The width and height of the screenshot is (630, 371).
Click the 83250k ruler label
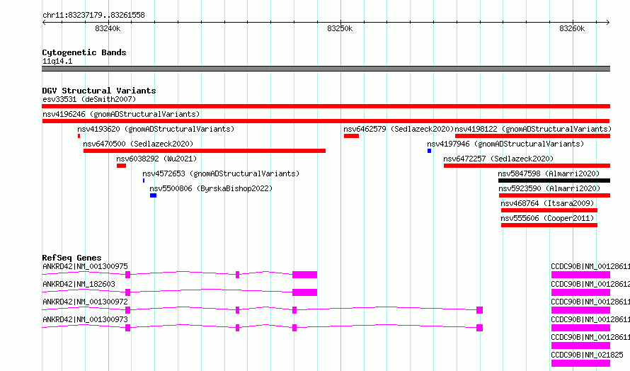pos(340,28)
